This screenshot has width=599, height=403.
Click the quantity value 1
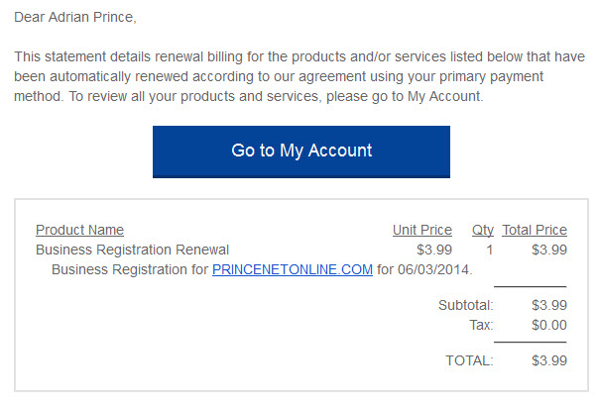[x=489, y=250]
